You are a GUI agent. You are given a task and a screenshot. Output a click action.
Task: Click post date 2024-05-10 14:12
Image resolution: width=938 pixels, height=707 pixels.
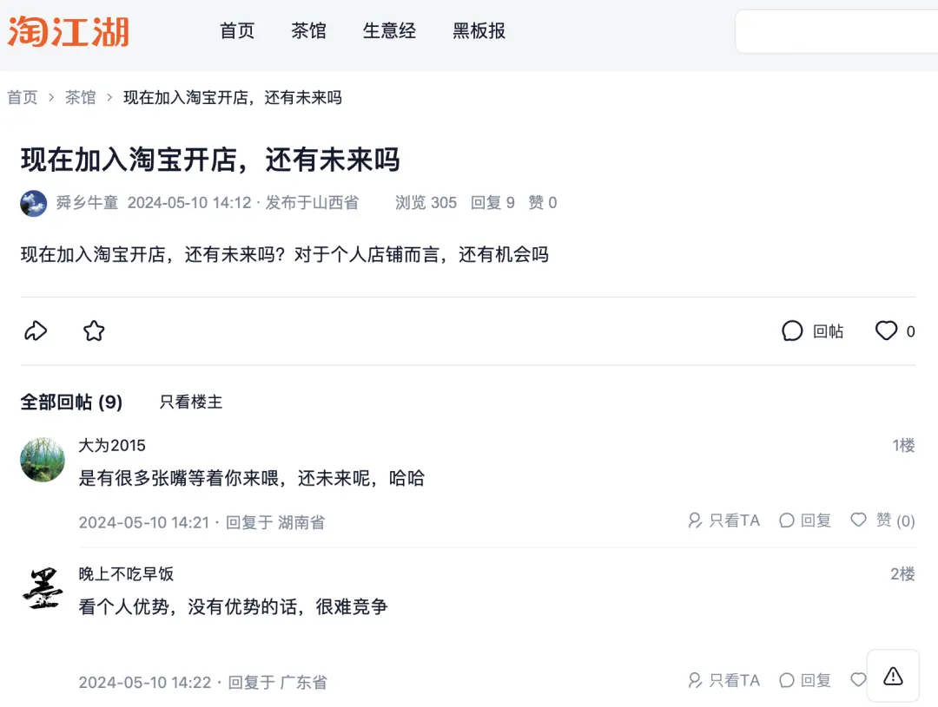click(189, 203)
